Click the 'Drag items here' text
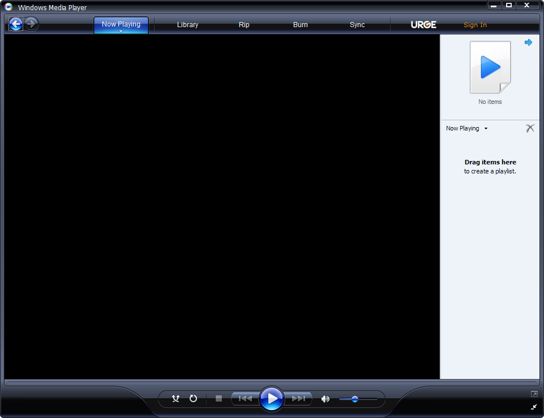Viewport: 544px width, 418px height. [490, 162]
